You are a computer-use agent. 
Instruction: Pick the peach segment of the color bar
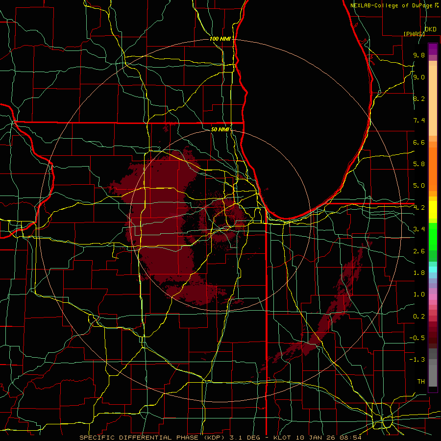pos(433,100)
